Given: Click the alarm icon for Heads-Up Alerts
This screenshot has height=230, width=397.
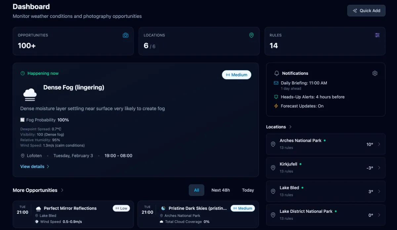Looking at the screenshot, I should click(276, 97).
